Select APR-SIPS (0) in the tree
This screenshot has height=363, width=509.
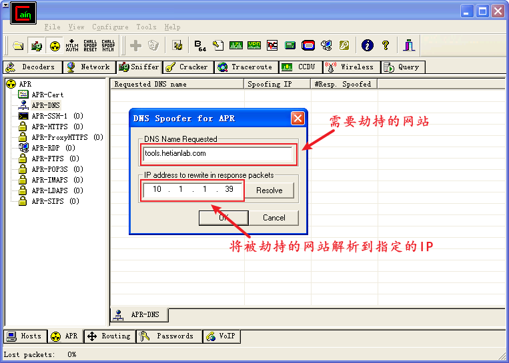(55, 201)
